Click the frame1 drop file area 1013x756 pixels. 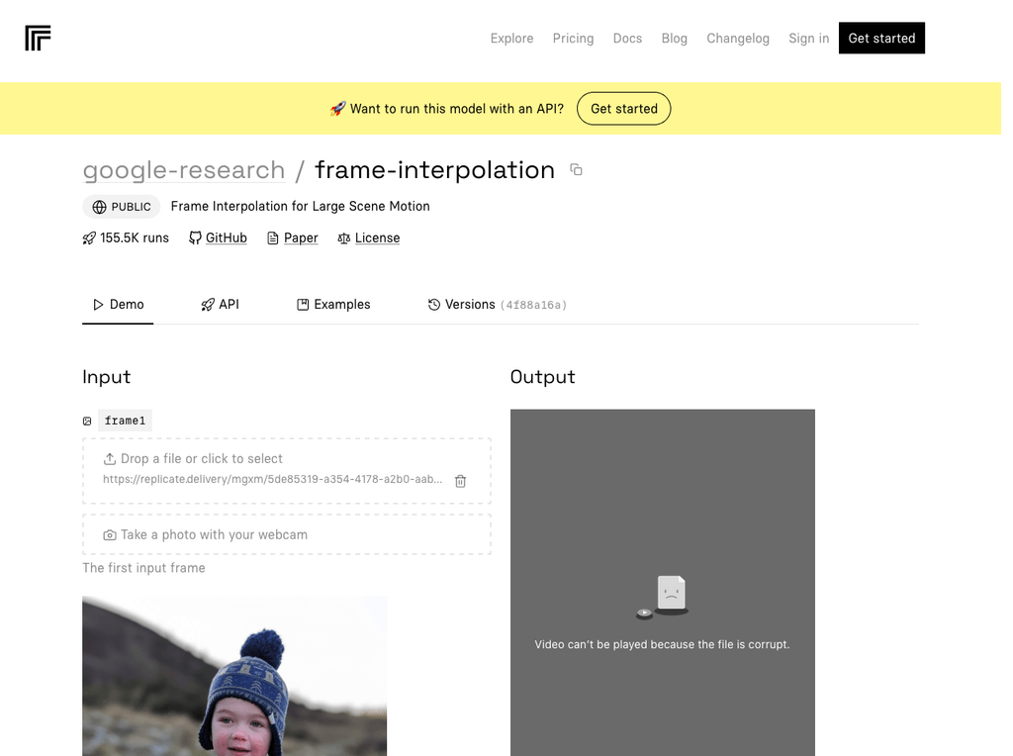tap(287, 471)
